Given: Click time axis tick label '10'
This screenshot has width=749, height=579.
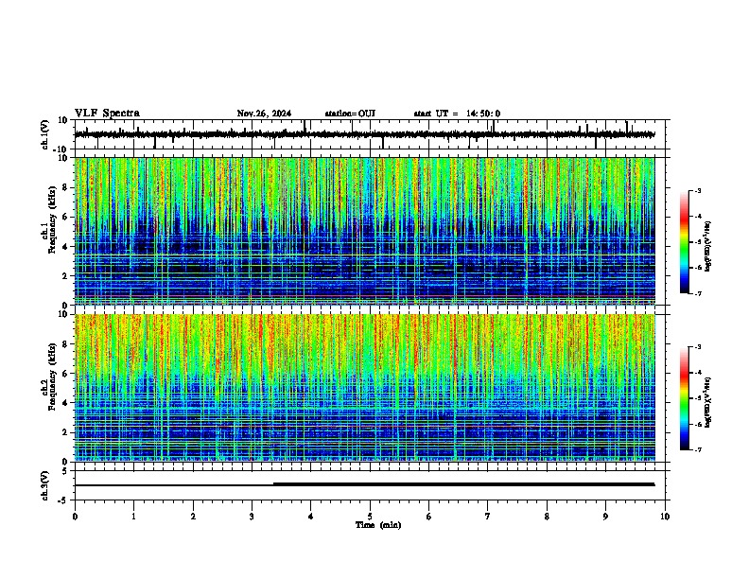Looking at the screenshot, I should tap(665, 517).
